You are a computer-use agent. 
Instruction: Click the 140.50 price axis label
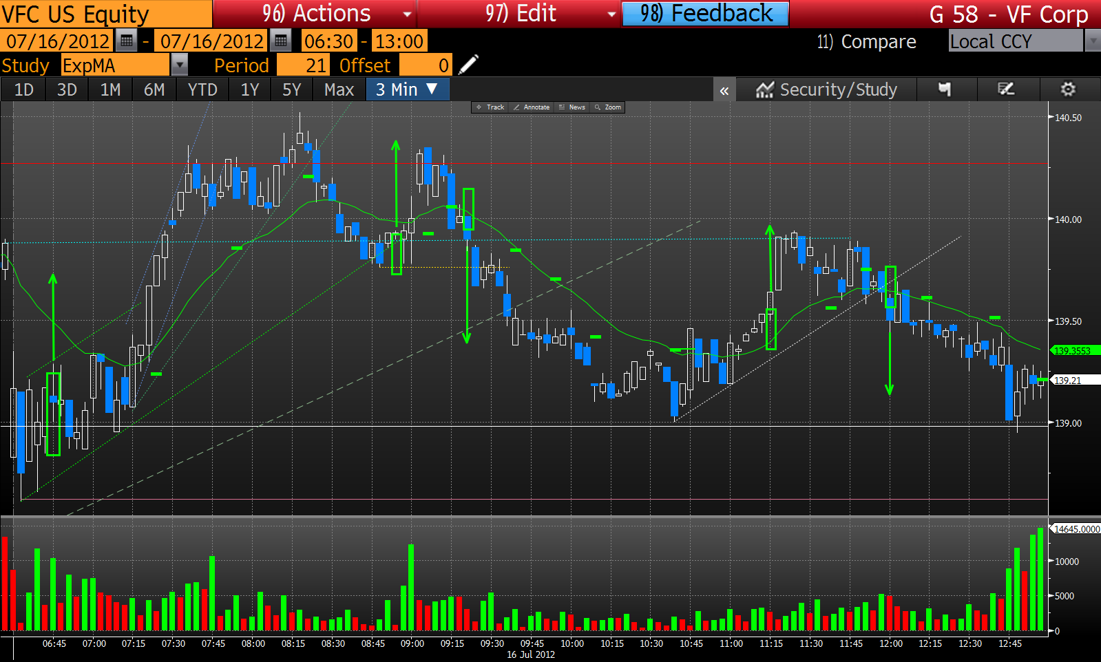[x=1068, y=118]
